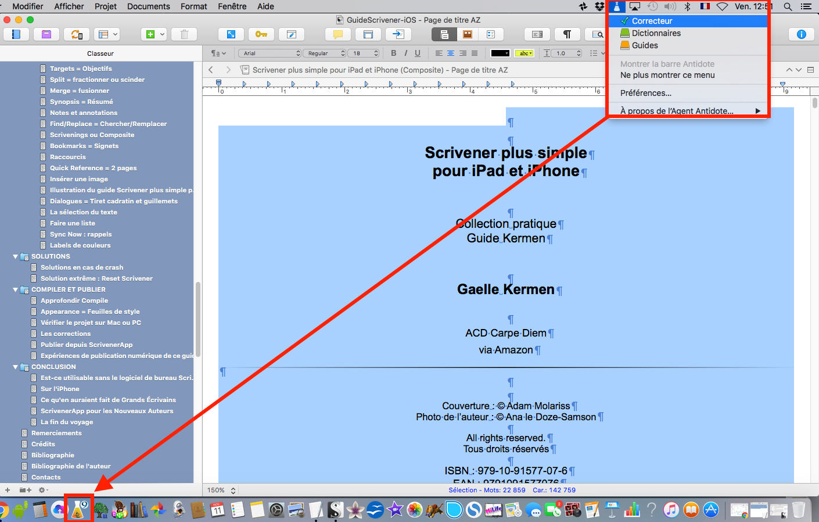Click Préférences… in the Antidote menu
The height and width of the screenshot is (522, 819).
[645, 93]
